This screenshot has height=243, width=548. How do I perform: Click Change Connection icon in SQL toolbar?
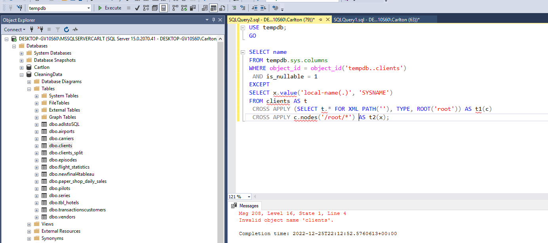19,8
